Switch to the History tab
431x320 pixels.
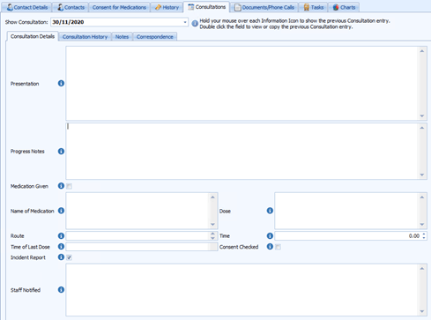pyautogui.click(x=167, y=7)
